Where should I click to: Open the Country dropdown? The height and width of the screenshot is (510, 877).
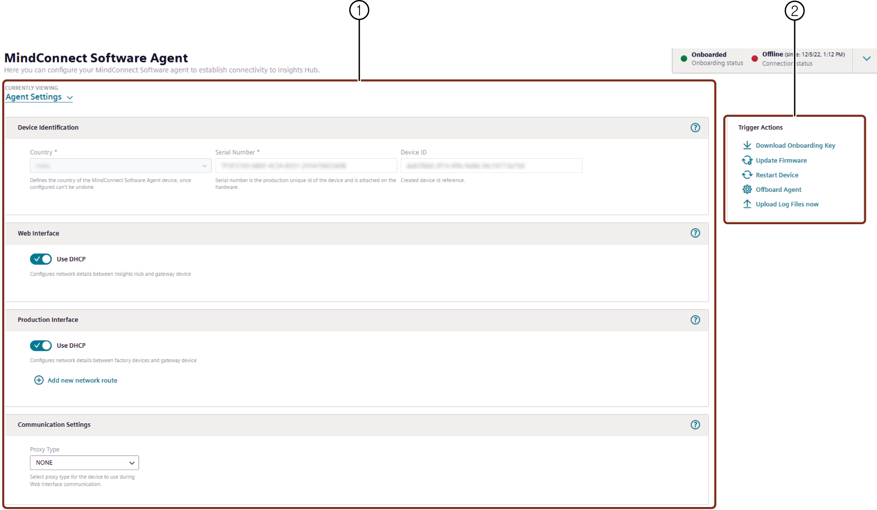[120, 166]
